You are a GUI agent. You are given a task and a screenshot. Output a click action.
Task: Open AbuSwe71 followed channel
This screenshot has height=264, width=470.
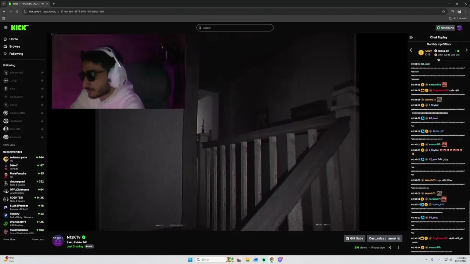coord(23,97)
